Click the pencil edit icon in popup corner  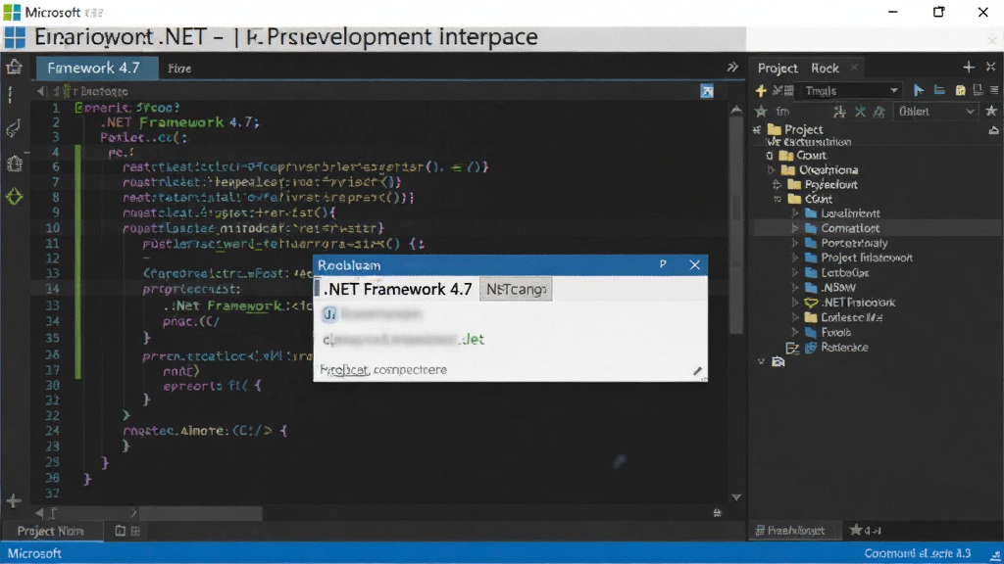tap(697, 371)
